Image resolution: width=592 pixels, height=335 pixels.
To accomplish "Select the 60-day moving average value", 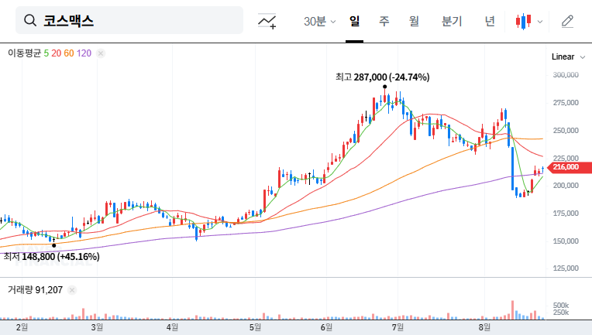I will (x=69, y=53).
